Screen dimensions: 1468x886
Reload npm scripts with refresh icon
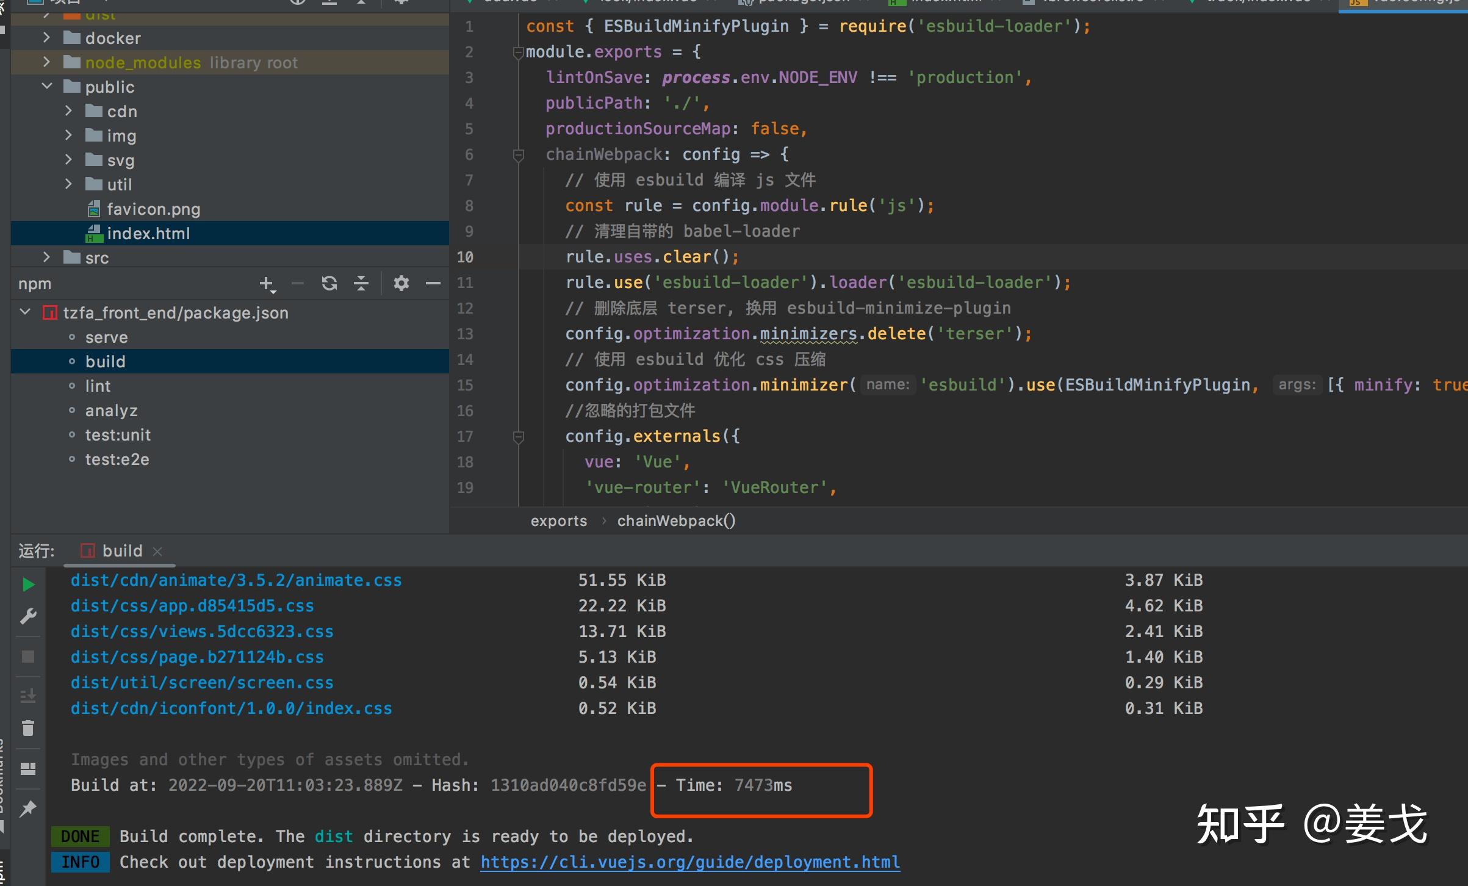[329, 283]
